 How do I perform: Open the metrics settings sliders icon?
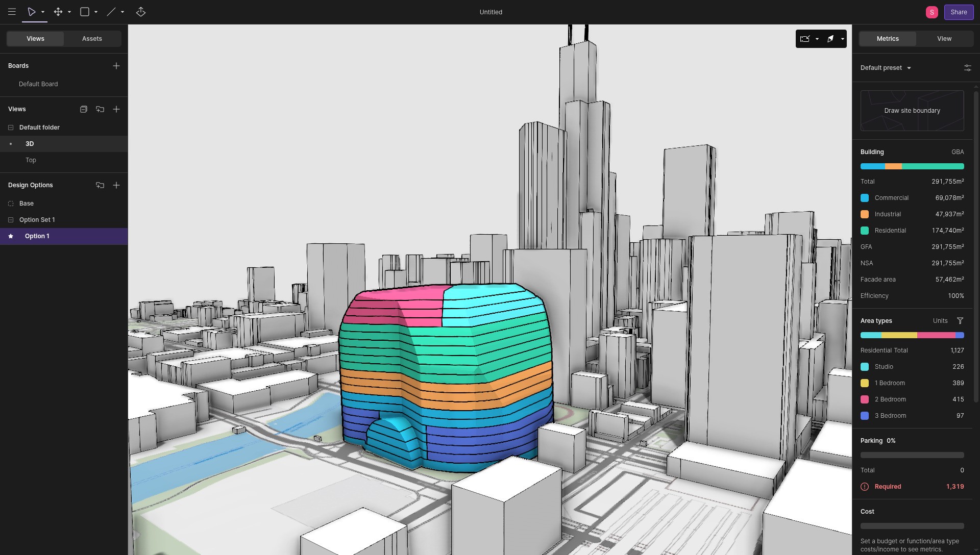[x=968, y=68]
